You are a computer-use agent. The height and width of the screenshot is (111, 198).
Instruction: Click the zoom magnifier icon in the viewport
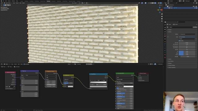[x=162, y=14]
